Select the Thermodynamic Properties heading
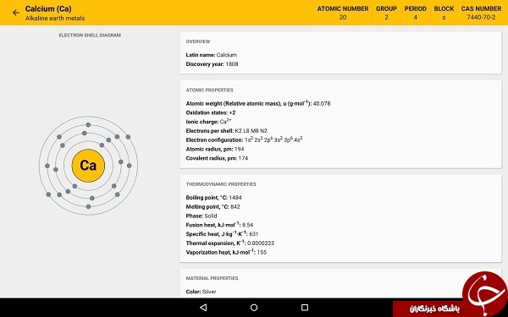The height and width of the screenshot is (317, 508). 221,184
